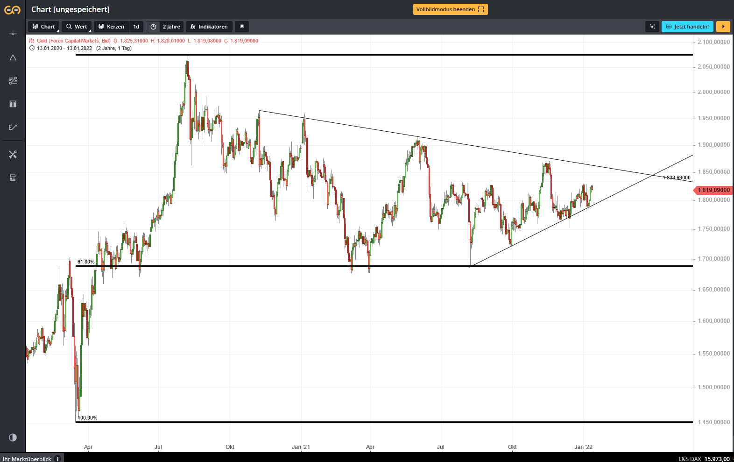
Task: Click the Chart [ungespeichert] title
Action: coord(71,9)
